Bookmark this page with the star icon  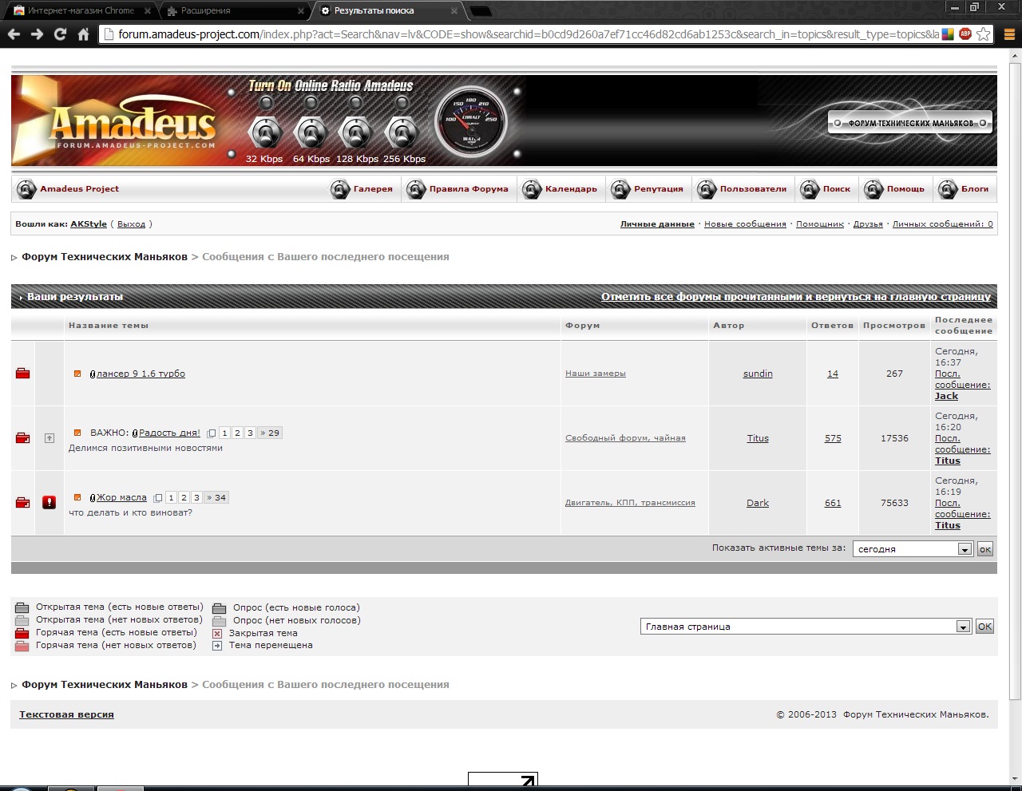pyautogui.click(x=984, y=34)
